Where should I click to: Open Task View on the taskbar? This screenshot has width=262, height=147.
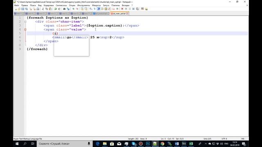pos(33,144)
